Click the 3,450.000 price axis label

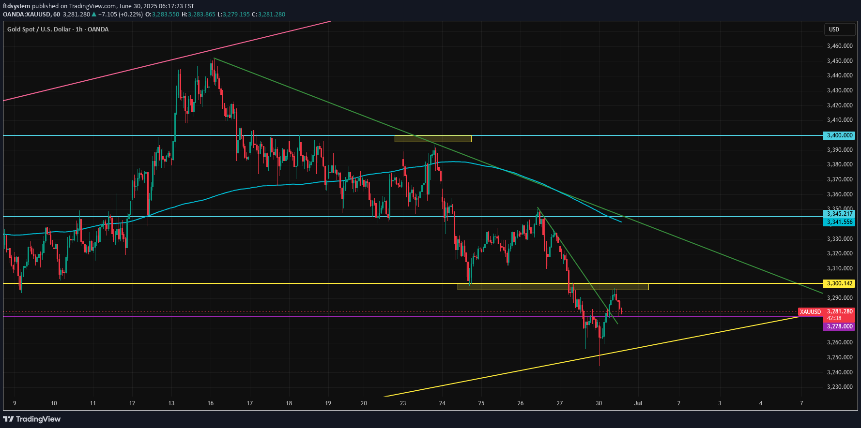pos(839,61)
